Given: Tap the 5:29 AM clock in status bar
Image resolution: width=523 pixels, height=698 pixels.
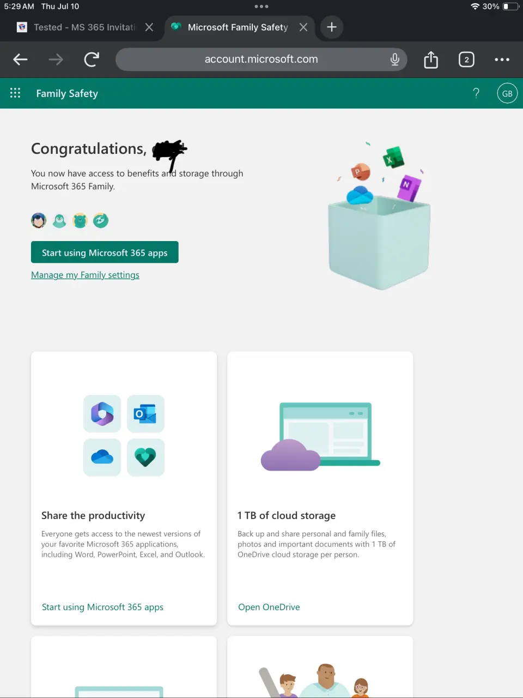Looking at the screenshot, I should click(x=19, y=7).
